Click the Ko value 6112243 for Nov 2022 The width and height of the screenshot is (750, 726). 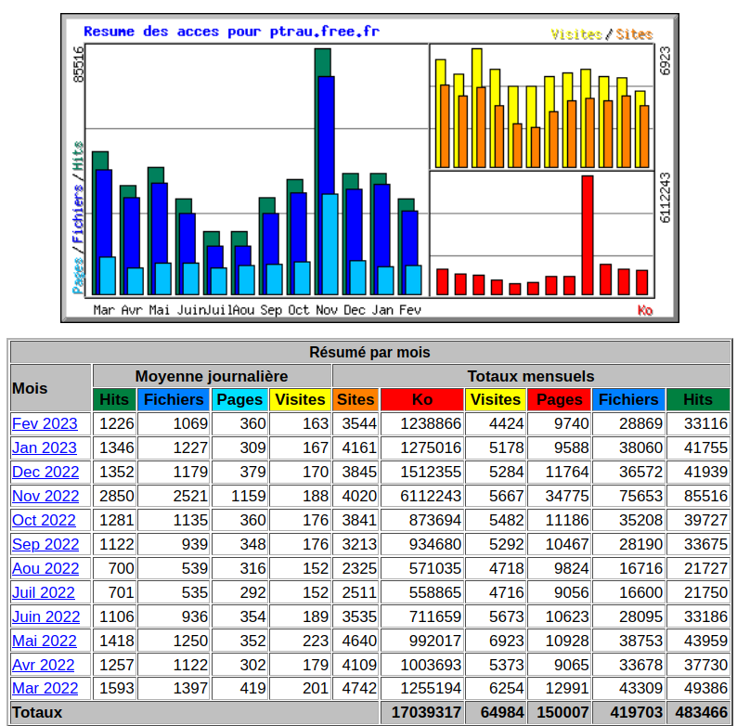coord(431,496)
